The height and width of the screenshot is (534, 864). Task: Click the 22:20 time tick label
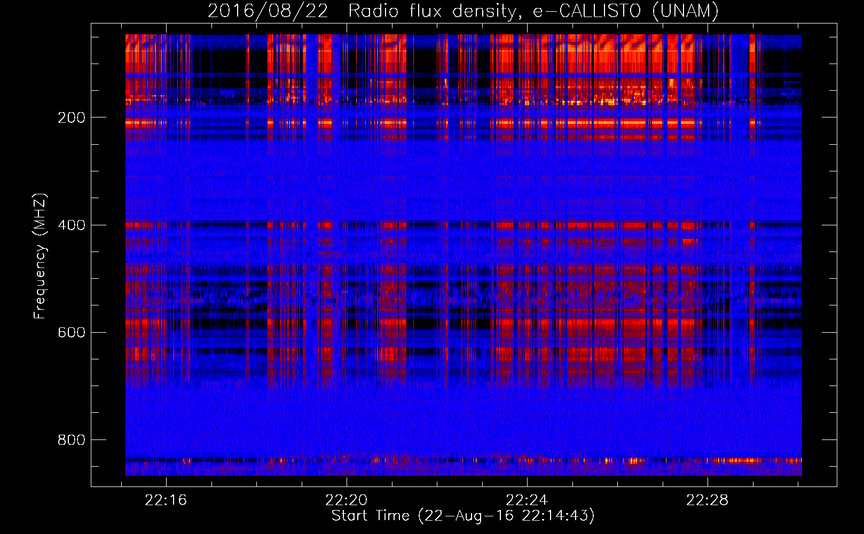click(x=347, y=500)
